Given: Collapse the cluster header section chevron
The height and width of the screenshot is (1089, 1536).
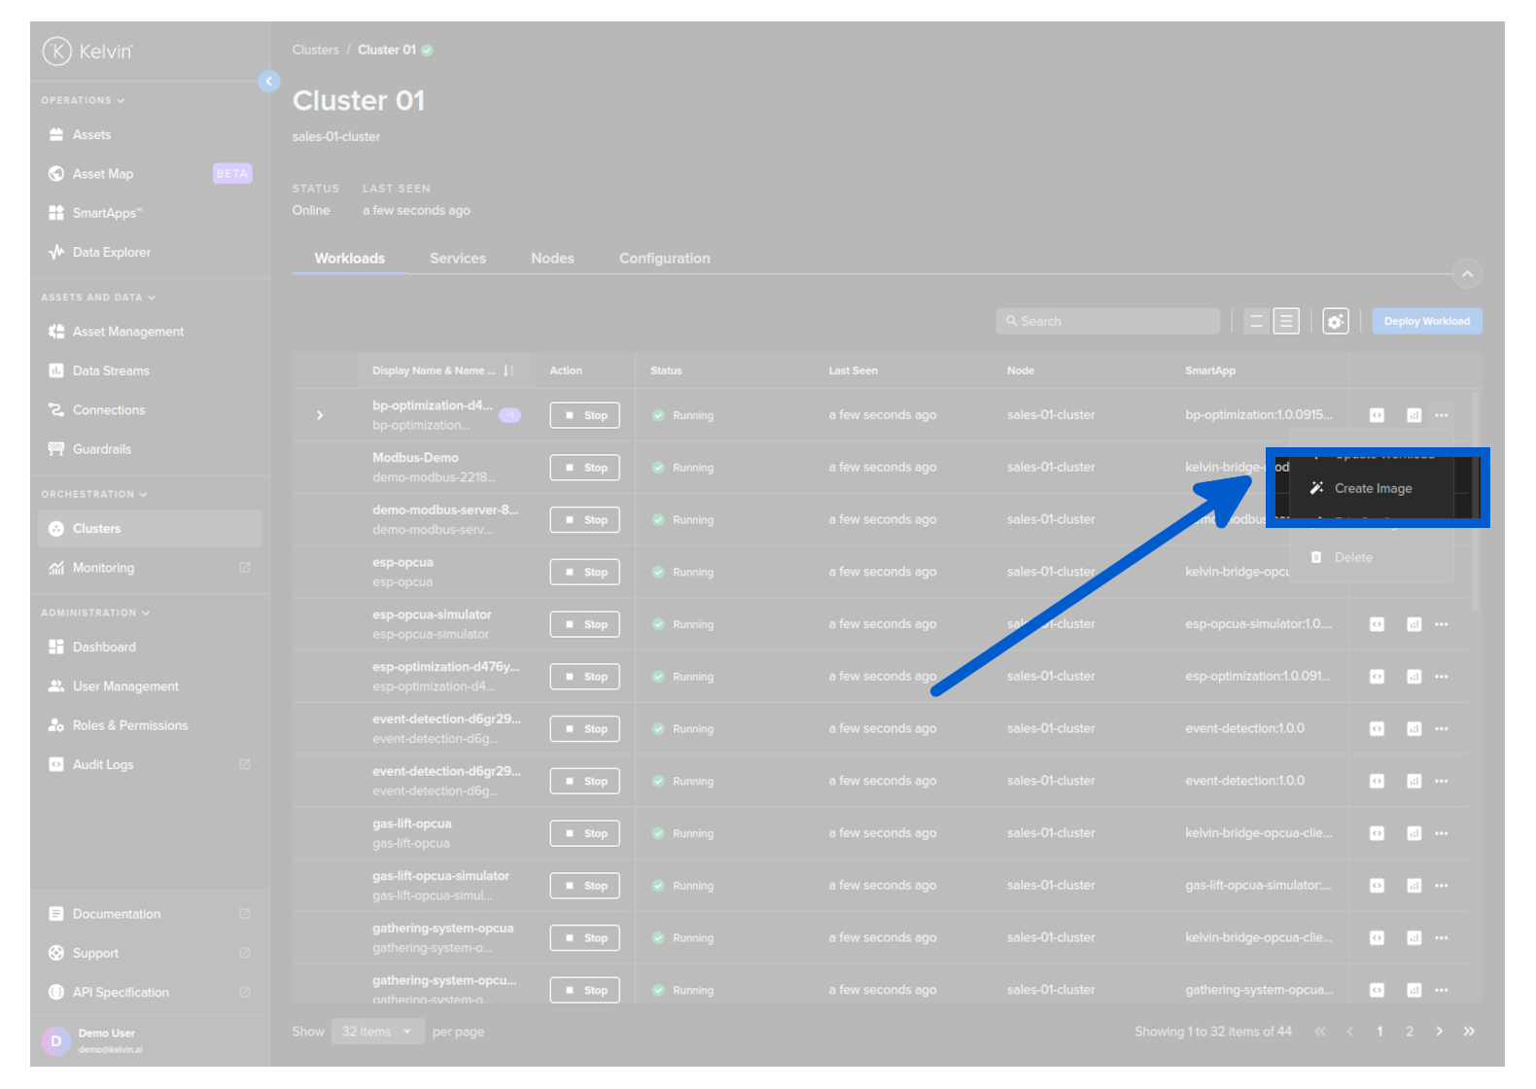Looking at the screenshot, I should pyautogui.click(x=1467, y=274).
